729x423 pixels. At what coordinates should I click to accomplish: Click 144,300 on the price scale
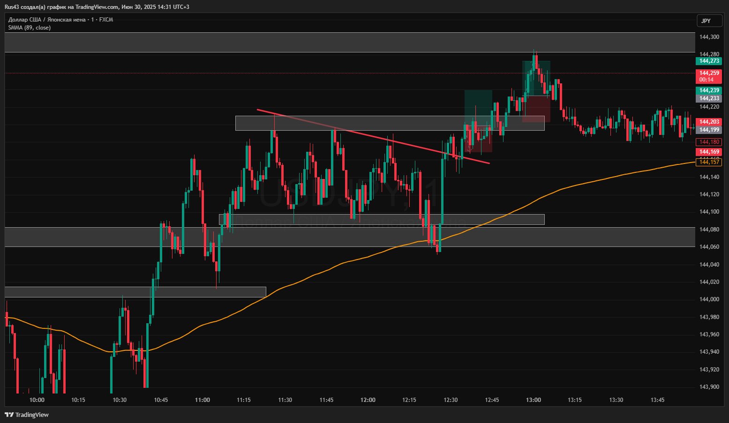[709, 37]
